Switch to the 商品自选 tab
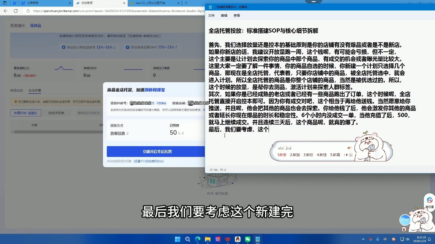The image size is (435, 244). 16,90
